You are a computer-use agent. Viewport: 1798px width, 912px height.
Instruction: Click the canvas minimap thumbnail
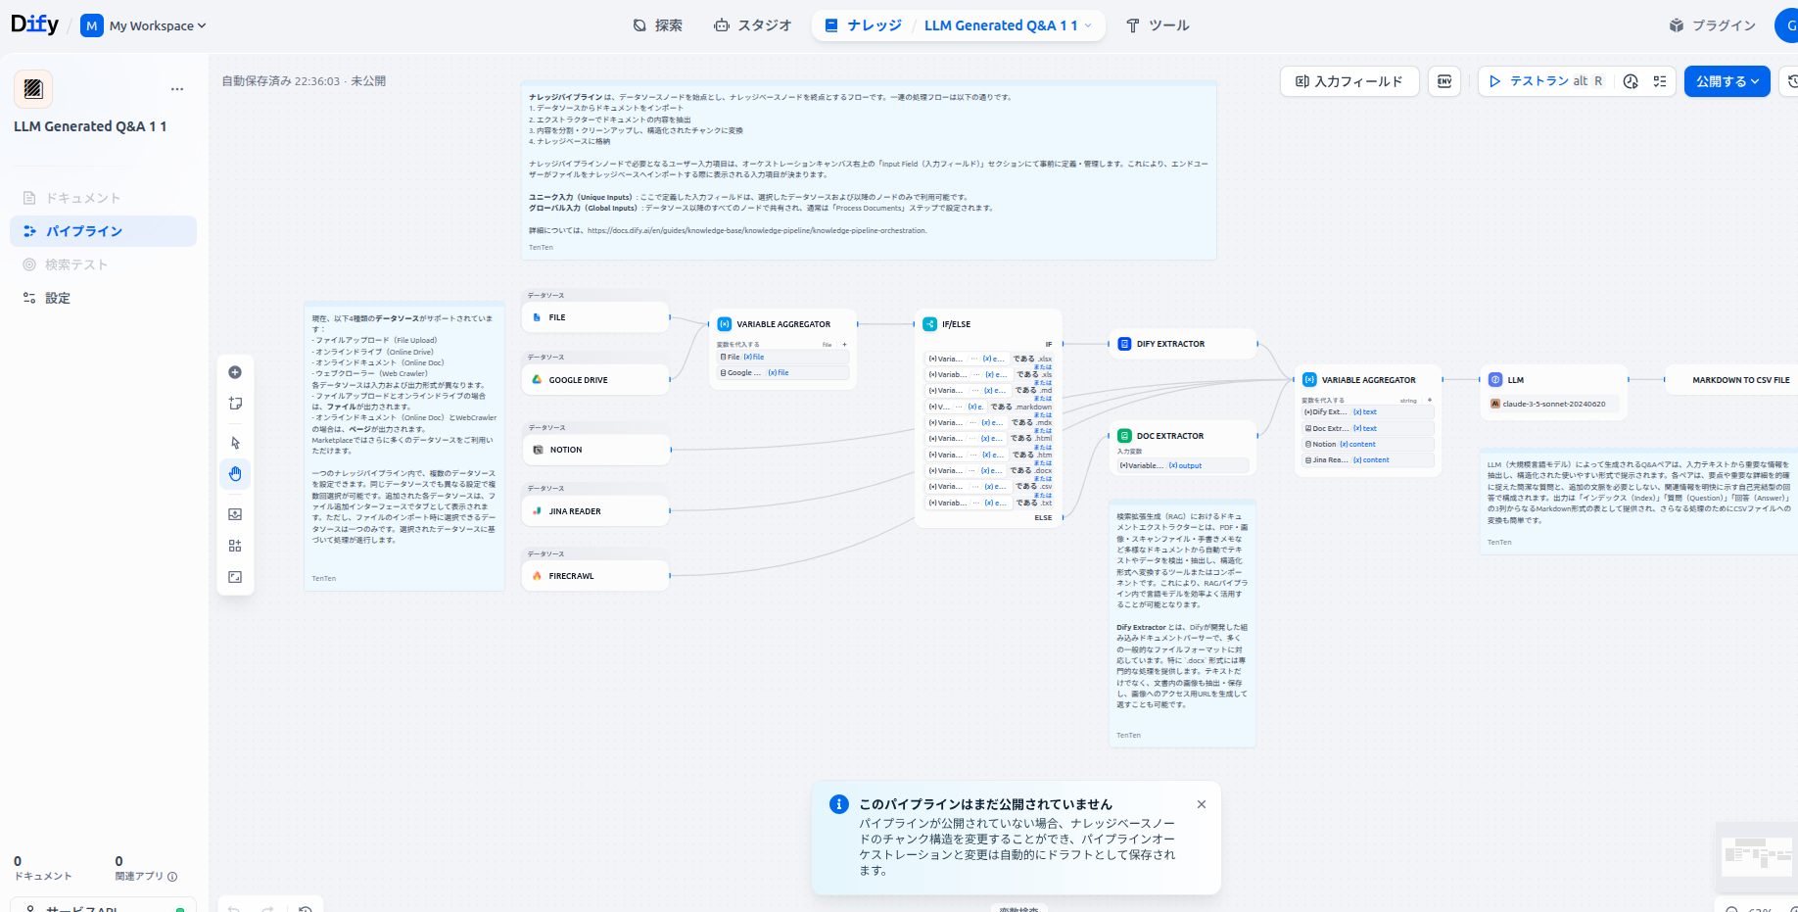(1759, 857)
